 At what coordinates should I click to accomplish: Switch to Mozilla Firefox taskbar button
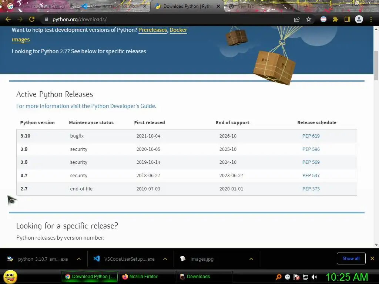[147, 277]
